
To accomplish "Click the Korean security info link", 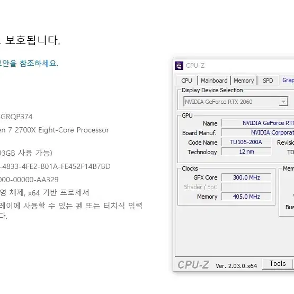I will pos(29,63).
